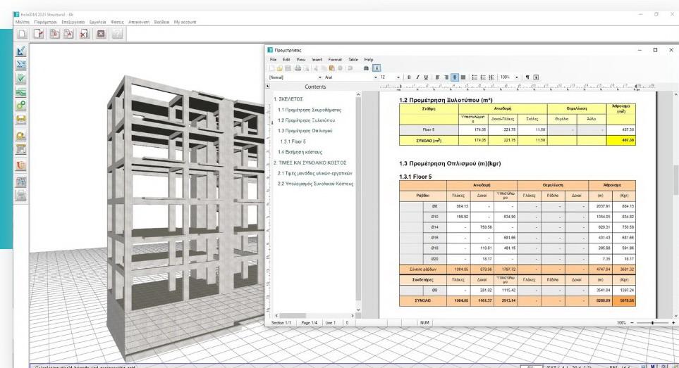Open the My account menu
This screenshot has width=679, height=368.
184,22
